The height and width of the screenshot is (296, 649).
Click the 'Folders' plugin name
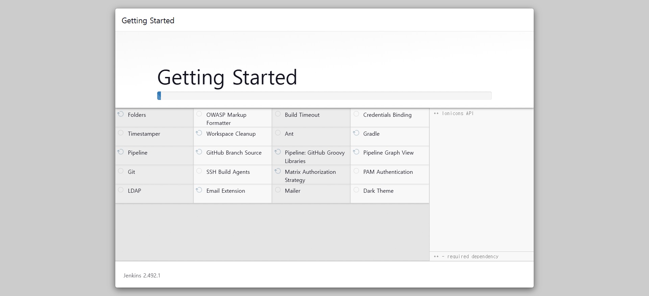tap(137, 115)
